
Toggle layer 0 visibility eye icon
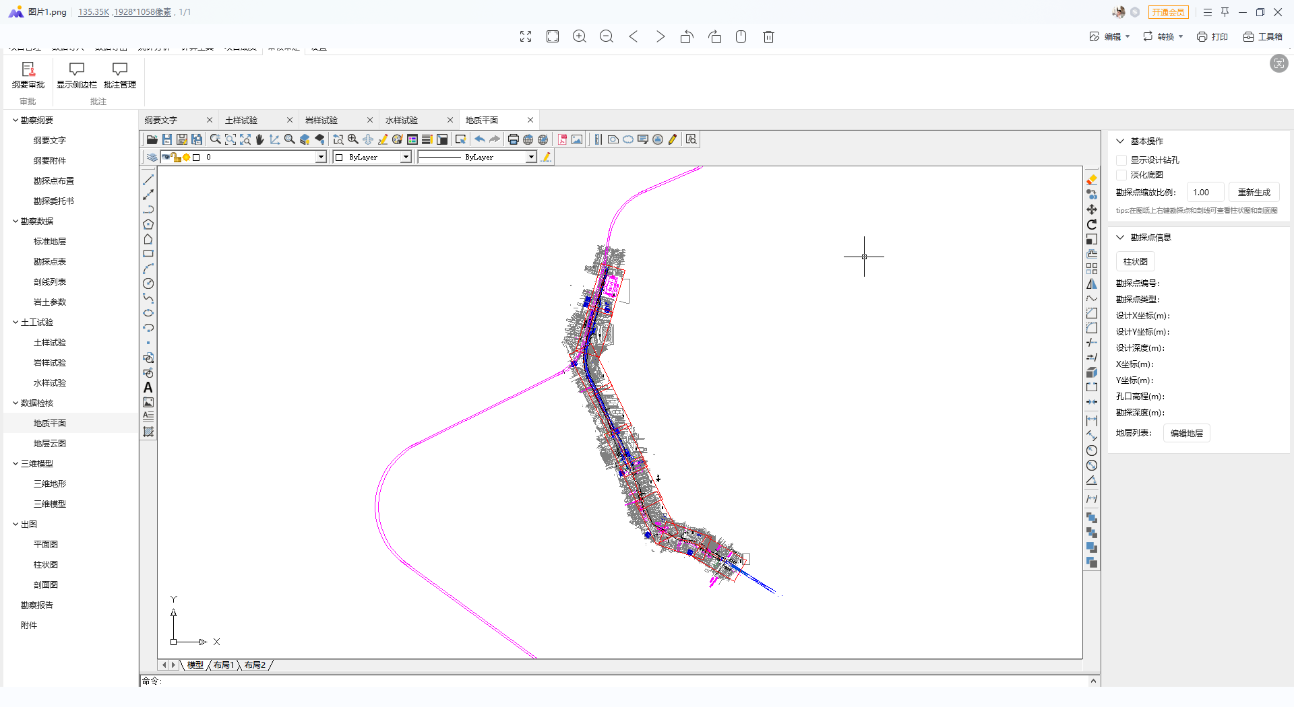point(165,157)
